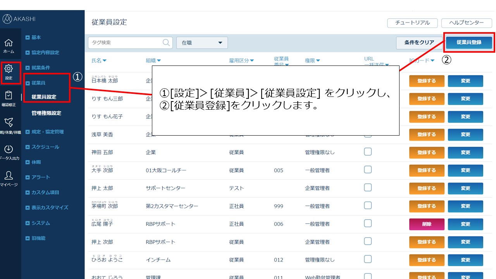Select 管理権限設定 in the side menu
This screenshot has height=279, width=496.
coord(46,113)
